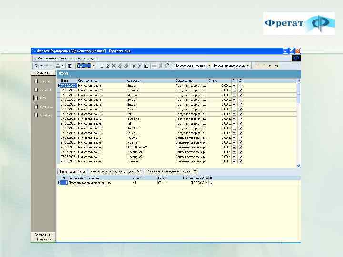Open the forward arrow history dropdown
This screenshot has height=257, width=343.
[51, 66]
